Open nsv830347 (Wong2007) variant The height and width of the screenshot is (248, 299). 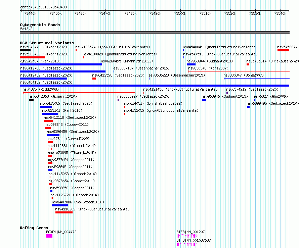click(x=244, y=75)
